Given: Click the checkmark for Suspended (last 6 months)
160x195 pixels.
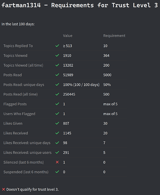Looking at the screenshot, I should tap(57, 172).
